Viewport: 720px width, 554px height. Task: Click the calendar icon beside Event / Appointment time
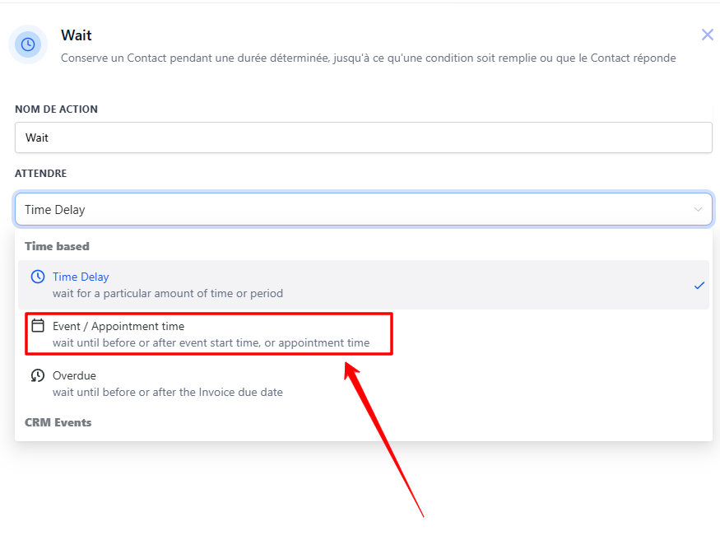point(38,326)
